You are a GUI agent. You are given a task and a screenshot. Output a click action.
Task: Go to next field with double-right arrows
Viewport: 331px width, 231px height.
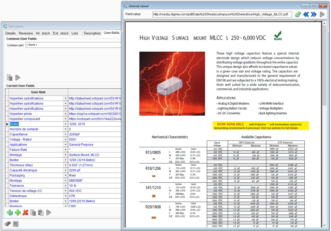[314, 14]
